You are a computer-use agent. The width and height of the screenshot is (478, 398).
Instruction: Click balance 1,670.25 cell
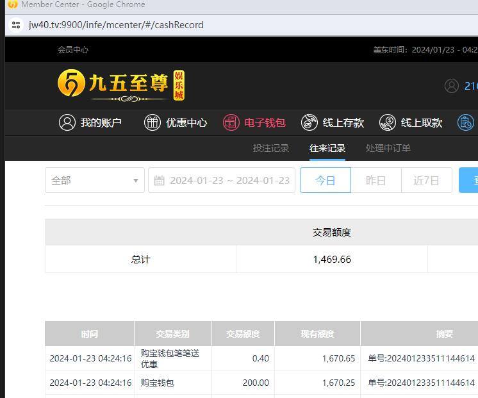tap(317, 383)
